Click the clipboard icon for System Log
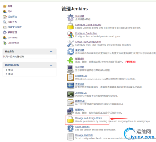The image size is (156, 142). (71, 77)
